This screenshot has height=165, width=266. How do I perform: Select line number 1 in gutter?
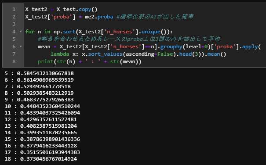14,9
